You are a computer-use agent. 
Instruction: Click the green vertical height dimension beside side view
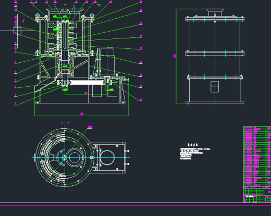click(x=175, y=56)
